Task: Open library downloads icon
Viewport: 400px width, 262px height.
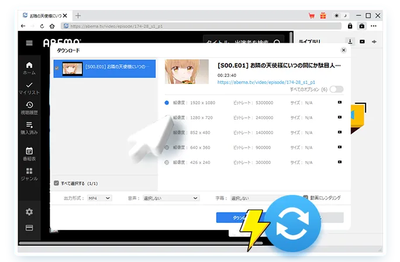Action: tap(350, 41)
